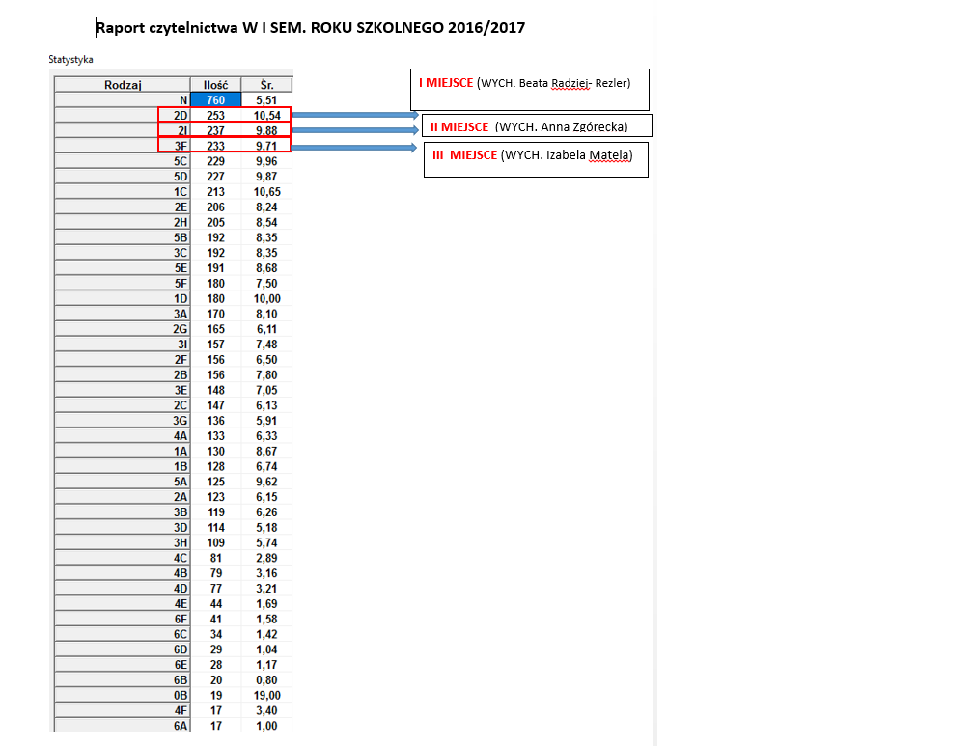Select the N row label cell
Viewport: 973px width, 746px height.
123,100
